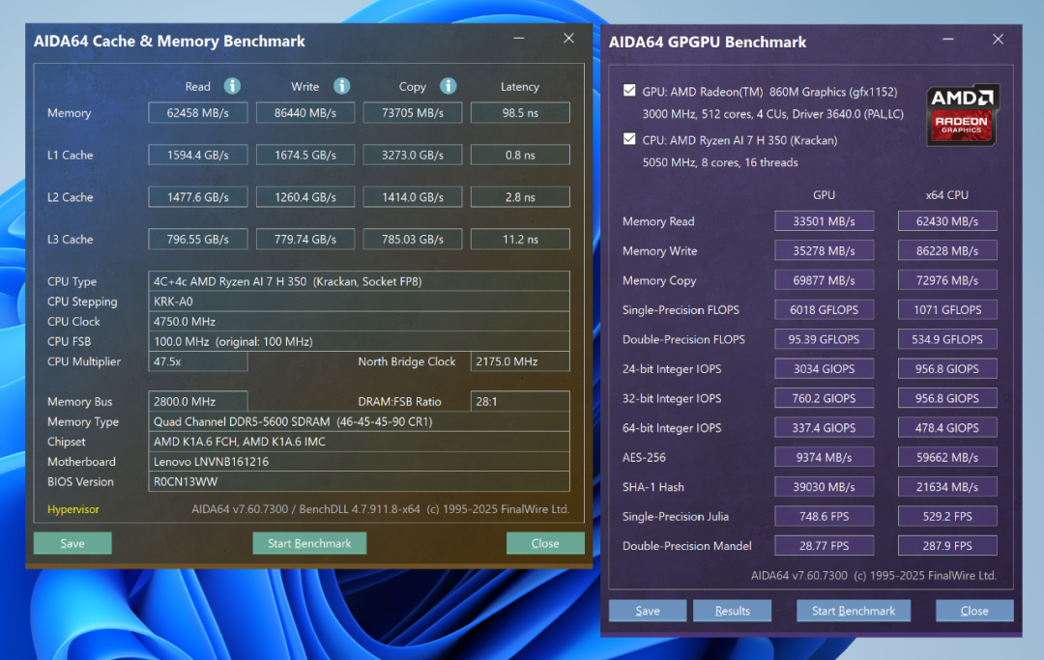Click CPU FSB value 100.0 MHz
Viewport: 1044px width, 660px height.
[359, 341]
